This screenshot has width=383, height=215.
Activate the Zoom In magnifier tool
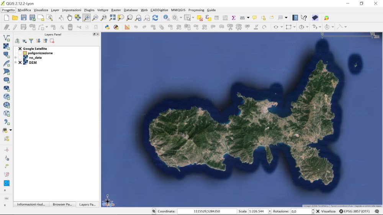point(87,18)
